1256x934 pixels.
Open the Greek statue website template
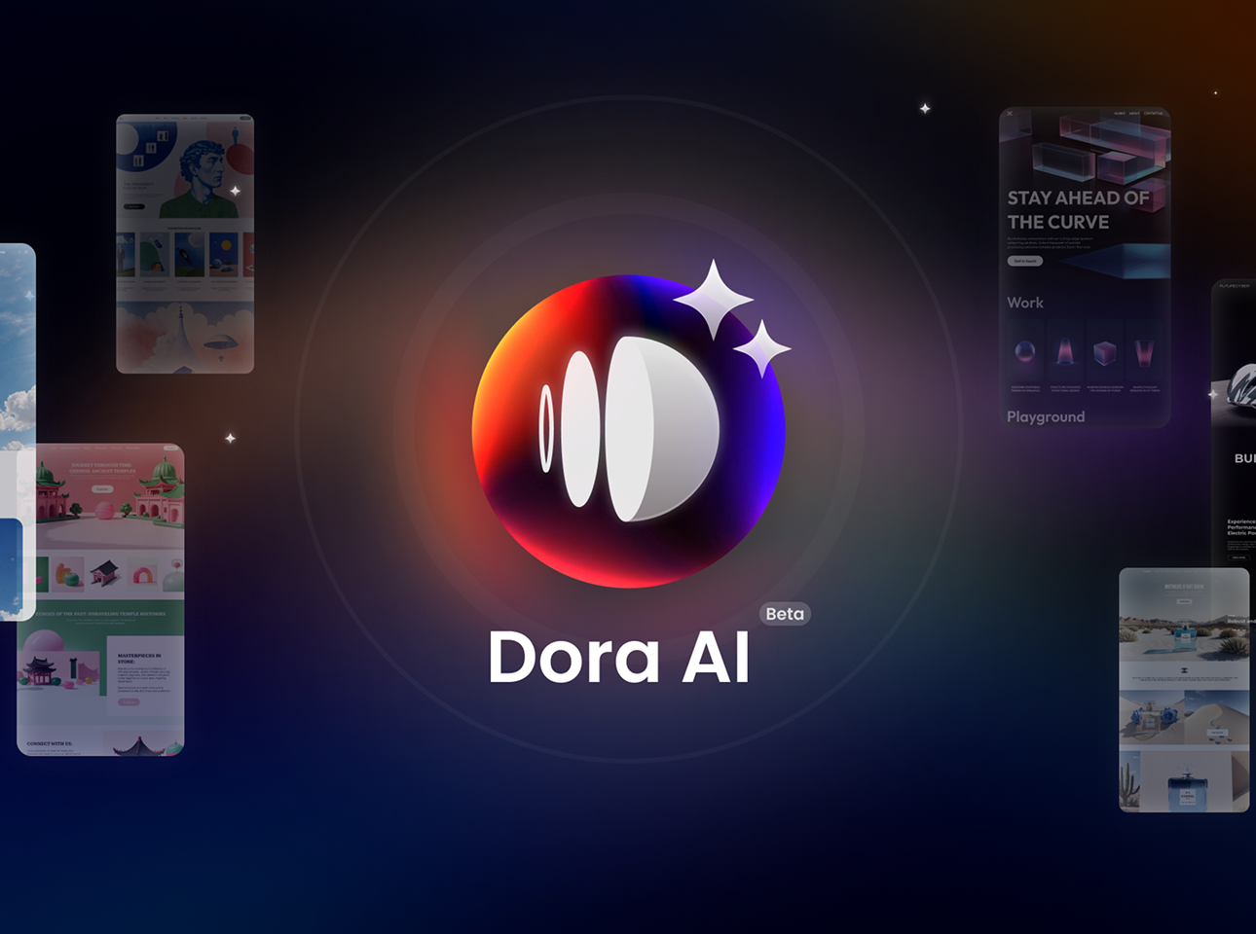tap(185, 243)
